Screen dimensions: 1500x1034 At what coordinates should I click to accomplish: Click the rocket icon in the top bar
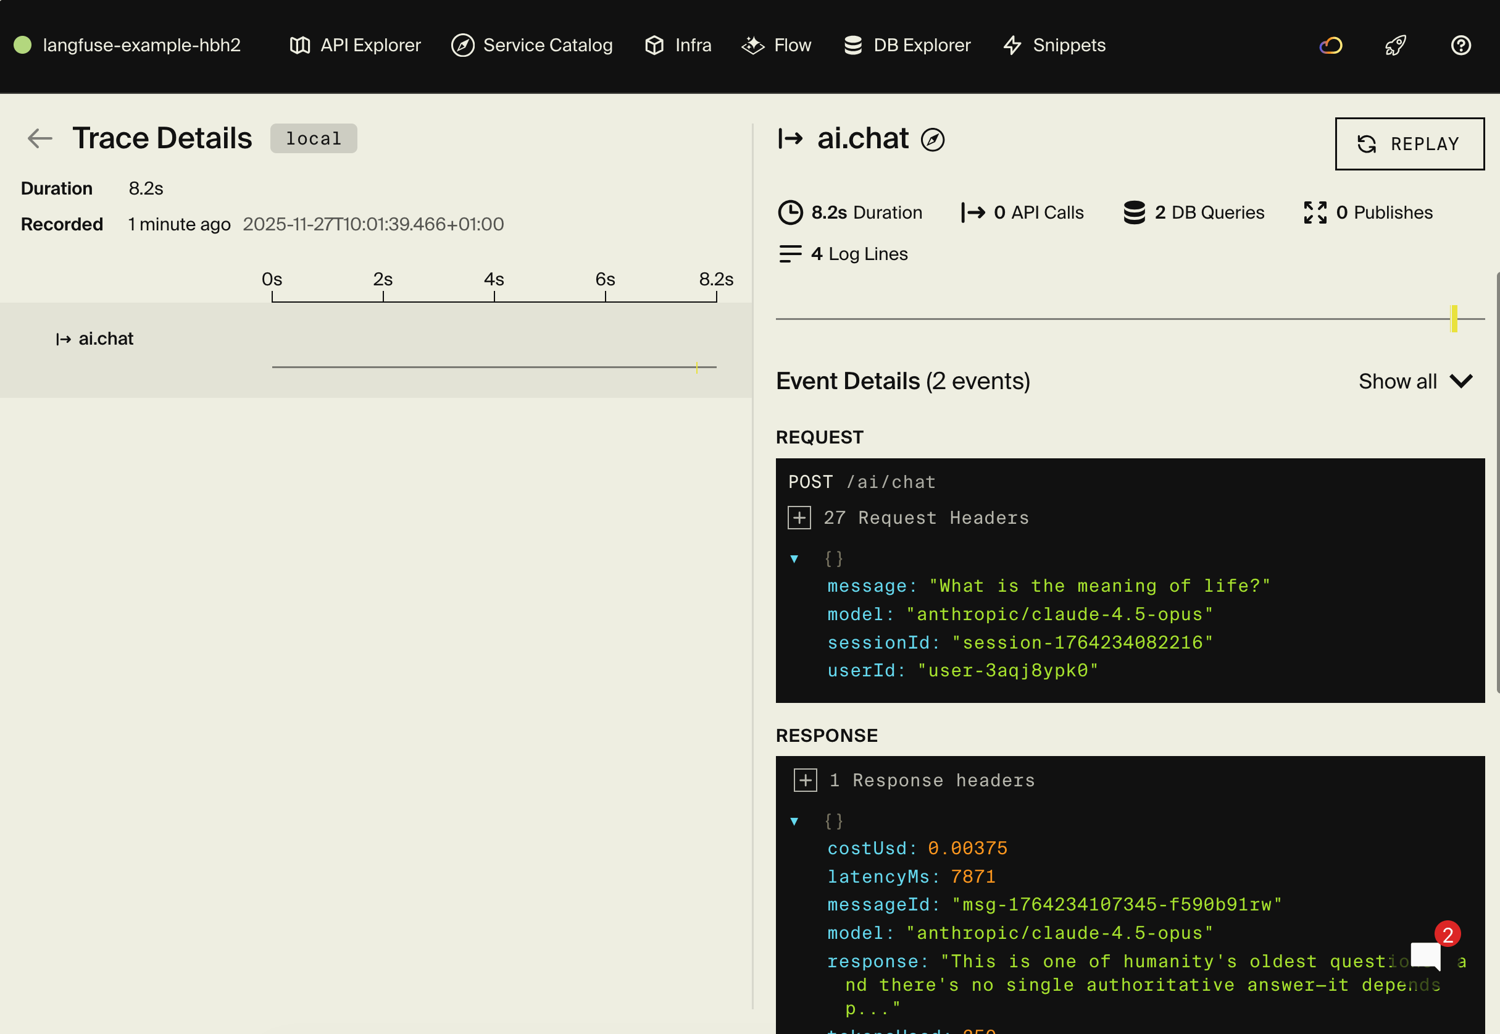click(1395, 45)
